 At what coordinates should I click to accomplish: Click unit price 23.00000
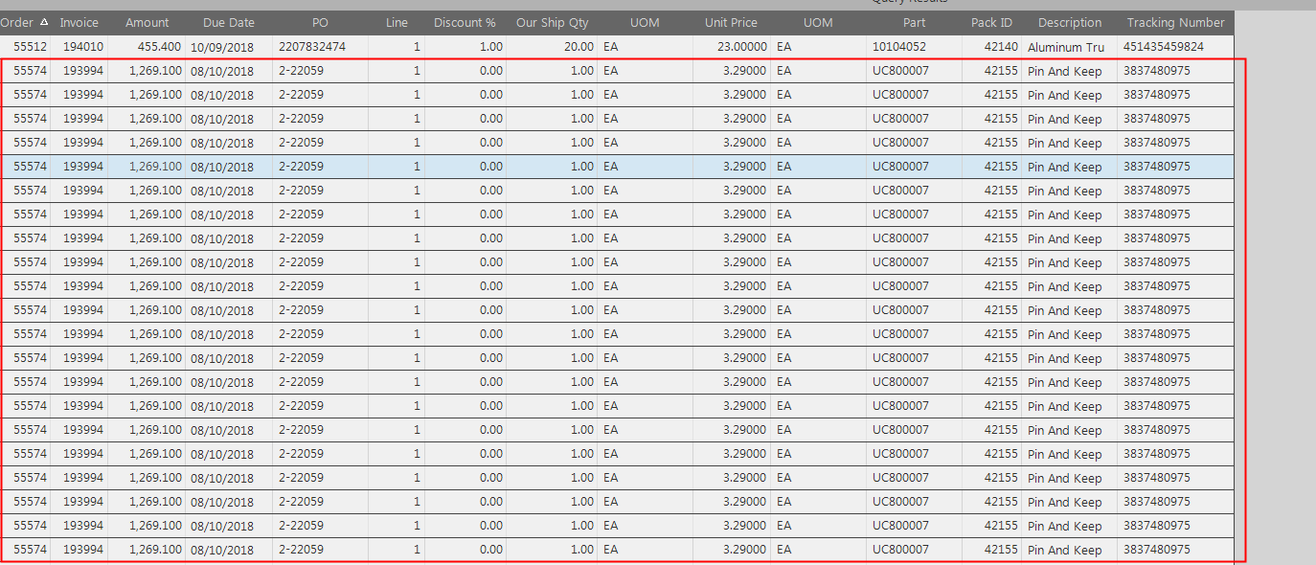point(742,47)
